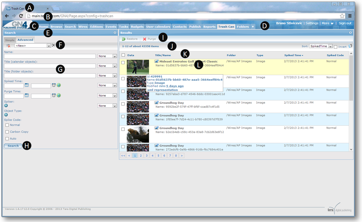This screenshot has width=362, height=222.
Task: Tick the select-all checkbox in the results header
Action: tap(123, 55)
